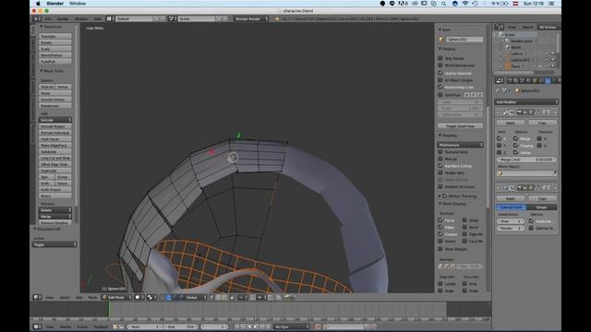This screenshot has height=332, width=591.
Task: Open the Delete dropdown in Remove section
Action: click(x=55, y=210)
